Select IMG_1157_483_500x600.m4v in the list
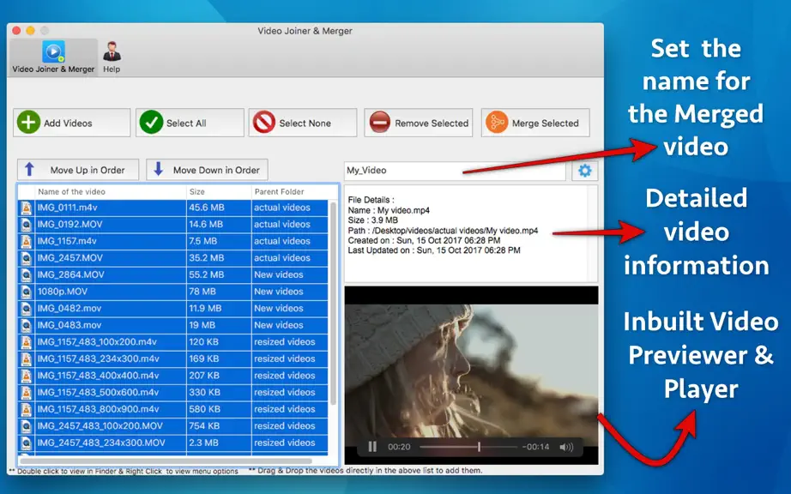This screenshot has height=494, width=791. click(173, 392)
